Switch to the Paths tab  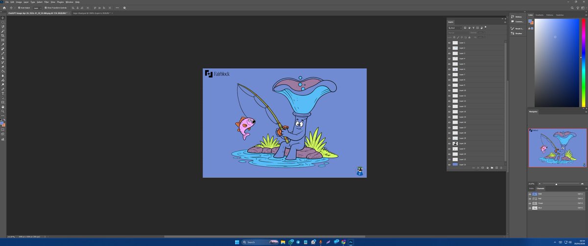coord(531,188)
